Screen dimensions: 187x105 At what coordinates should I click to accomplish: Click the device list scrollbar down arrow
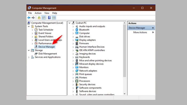click(124, 94)
